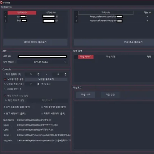The height and width of the screenshot is (154, 154).
Task: Select password cell in Naver row 1
Action: tap(51, 17)
